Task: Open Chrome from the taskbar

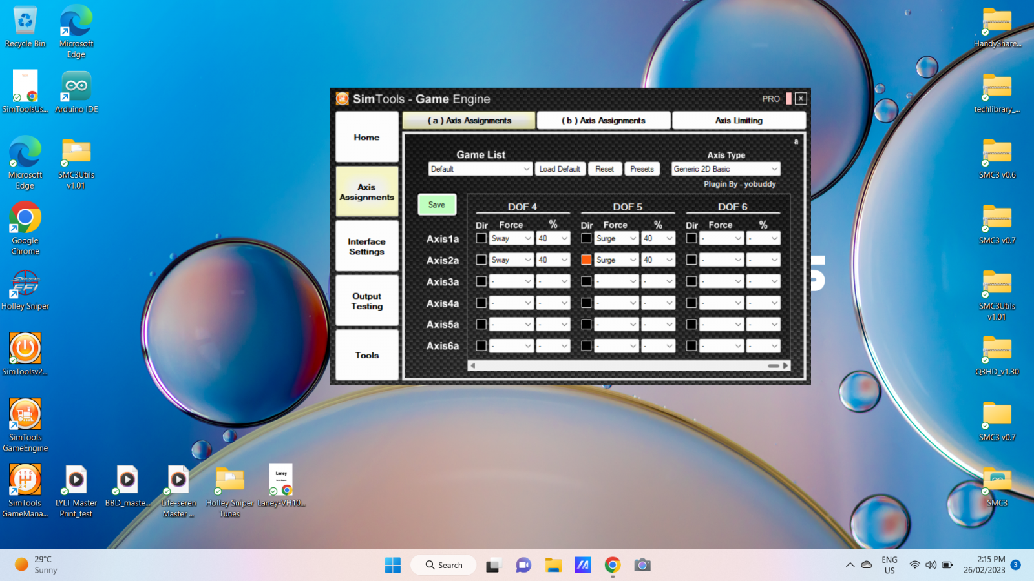Action: 613,565
